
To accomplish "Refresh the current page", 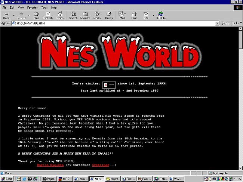I will click(48, 15).
